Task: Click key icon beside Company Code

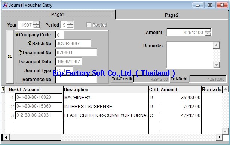Action: pos(17,35)
